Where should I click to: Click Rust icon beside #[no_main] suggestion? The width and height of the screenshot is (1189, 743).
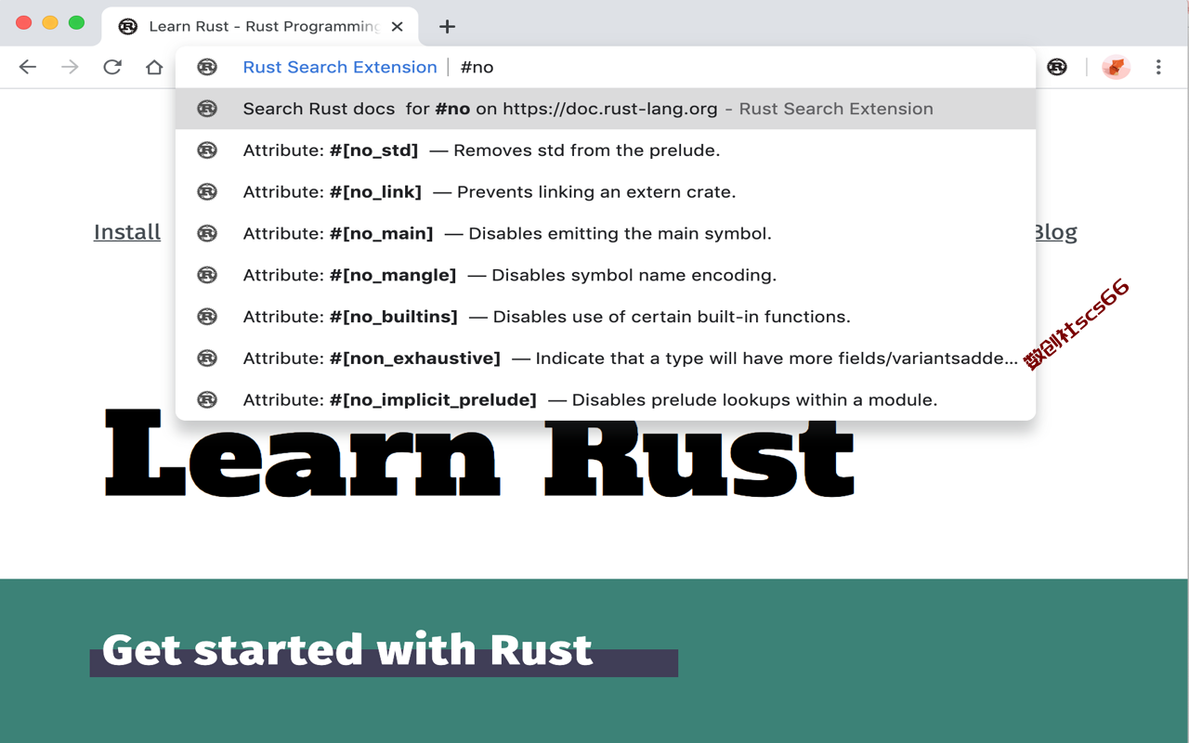207,233
